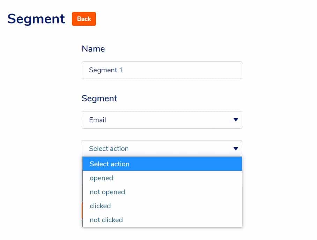Click the orange button peeking behind dropdown list
The image size is (317, 240).
[x=82, y=210]
